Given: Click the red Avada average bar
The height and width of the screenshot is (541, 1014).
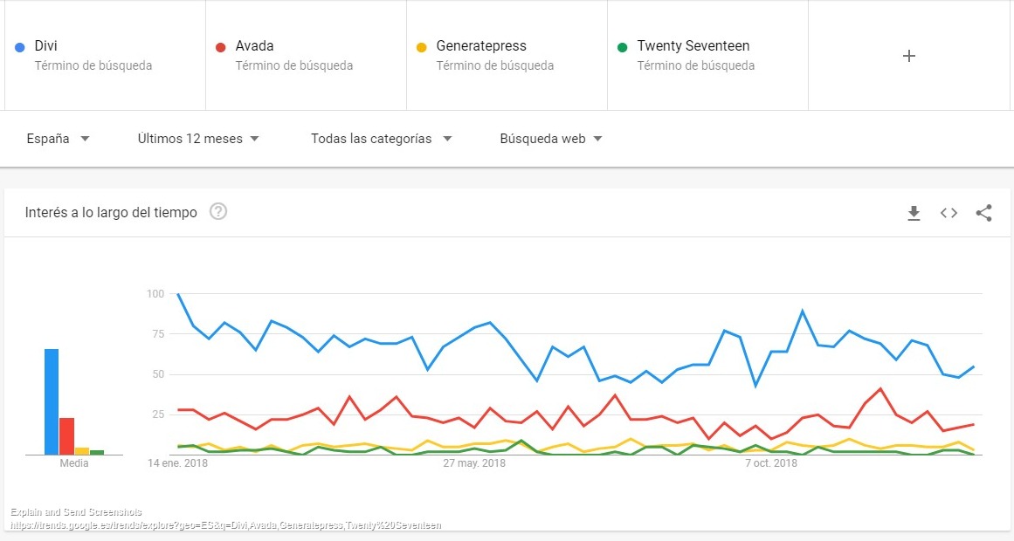Looking at the screenshot, I should click(x=66, y=436).
